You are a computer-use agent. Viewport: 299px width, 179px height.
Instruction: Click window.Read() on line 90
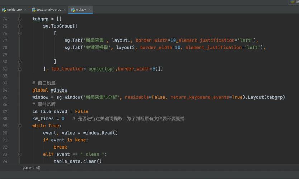(x=100, y=133)
